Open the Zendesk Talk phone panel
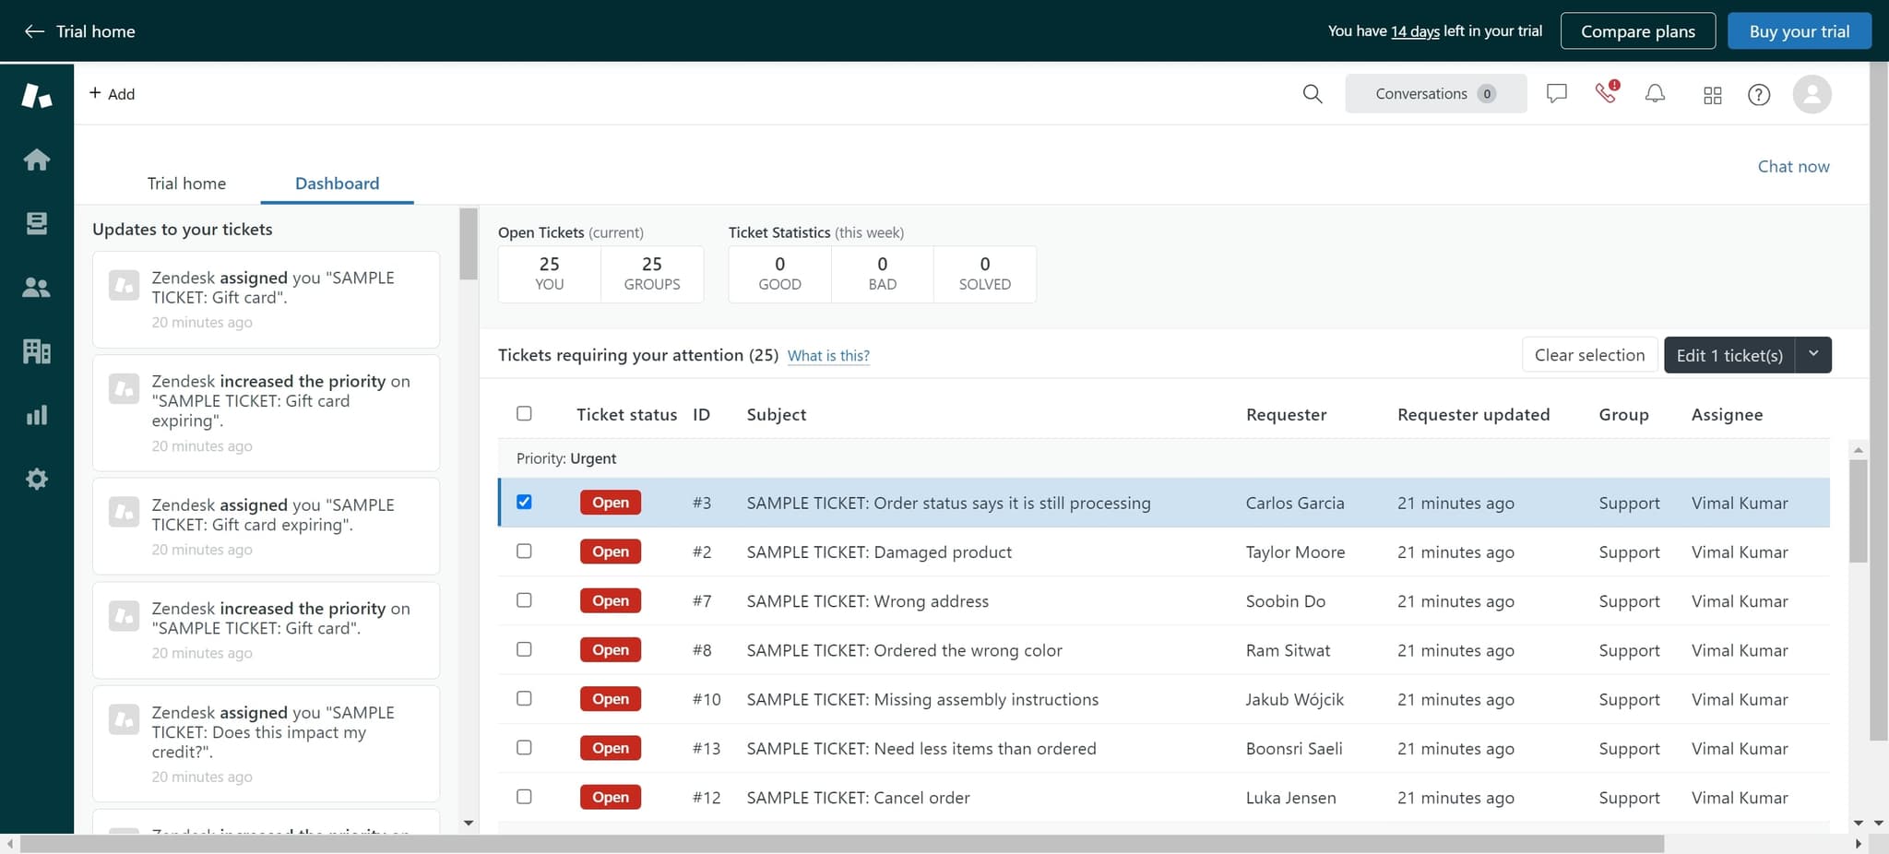Viewport: 1889px width, 854px height. tap(1605, 93)
